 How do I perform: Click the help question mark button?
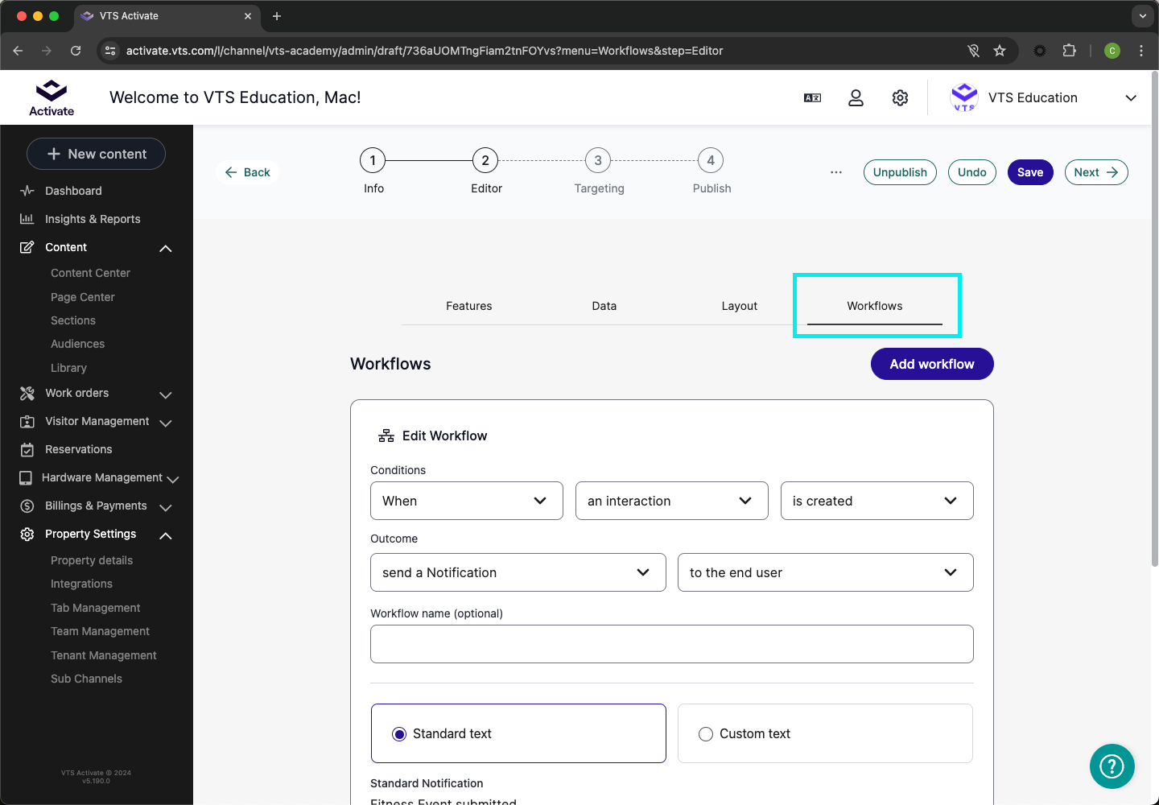1112,766
